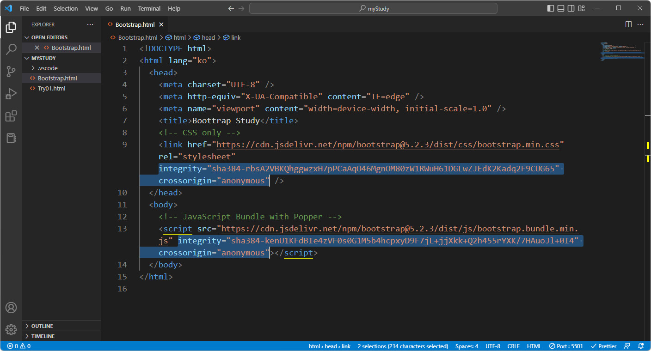
Task: Split the editor to the right
Action: click(629, 24)
